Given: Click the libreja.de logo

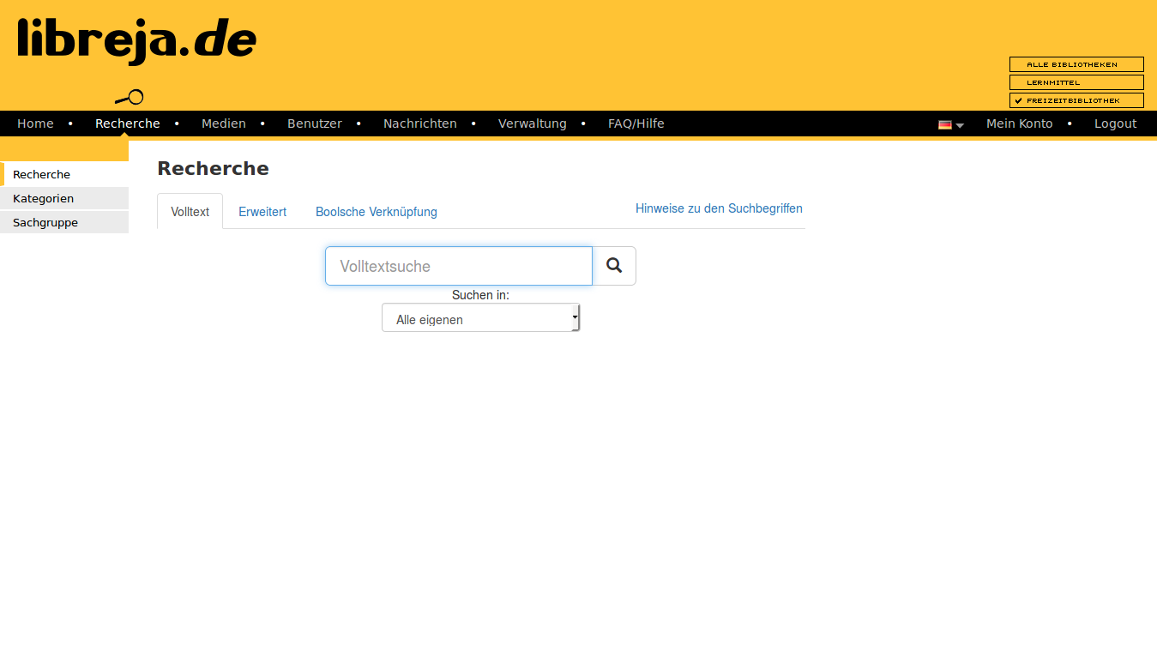Looking at the screenshot, I should (x=137, y=41).
